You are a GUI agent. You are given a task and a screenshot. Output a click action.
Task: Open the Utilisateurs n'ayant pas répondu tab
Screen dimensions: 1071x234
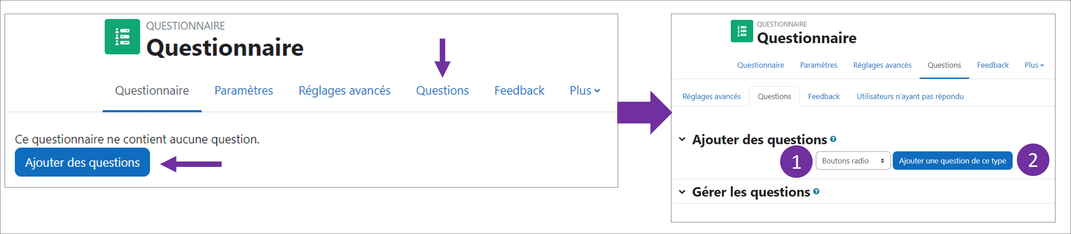pos(910,96)
